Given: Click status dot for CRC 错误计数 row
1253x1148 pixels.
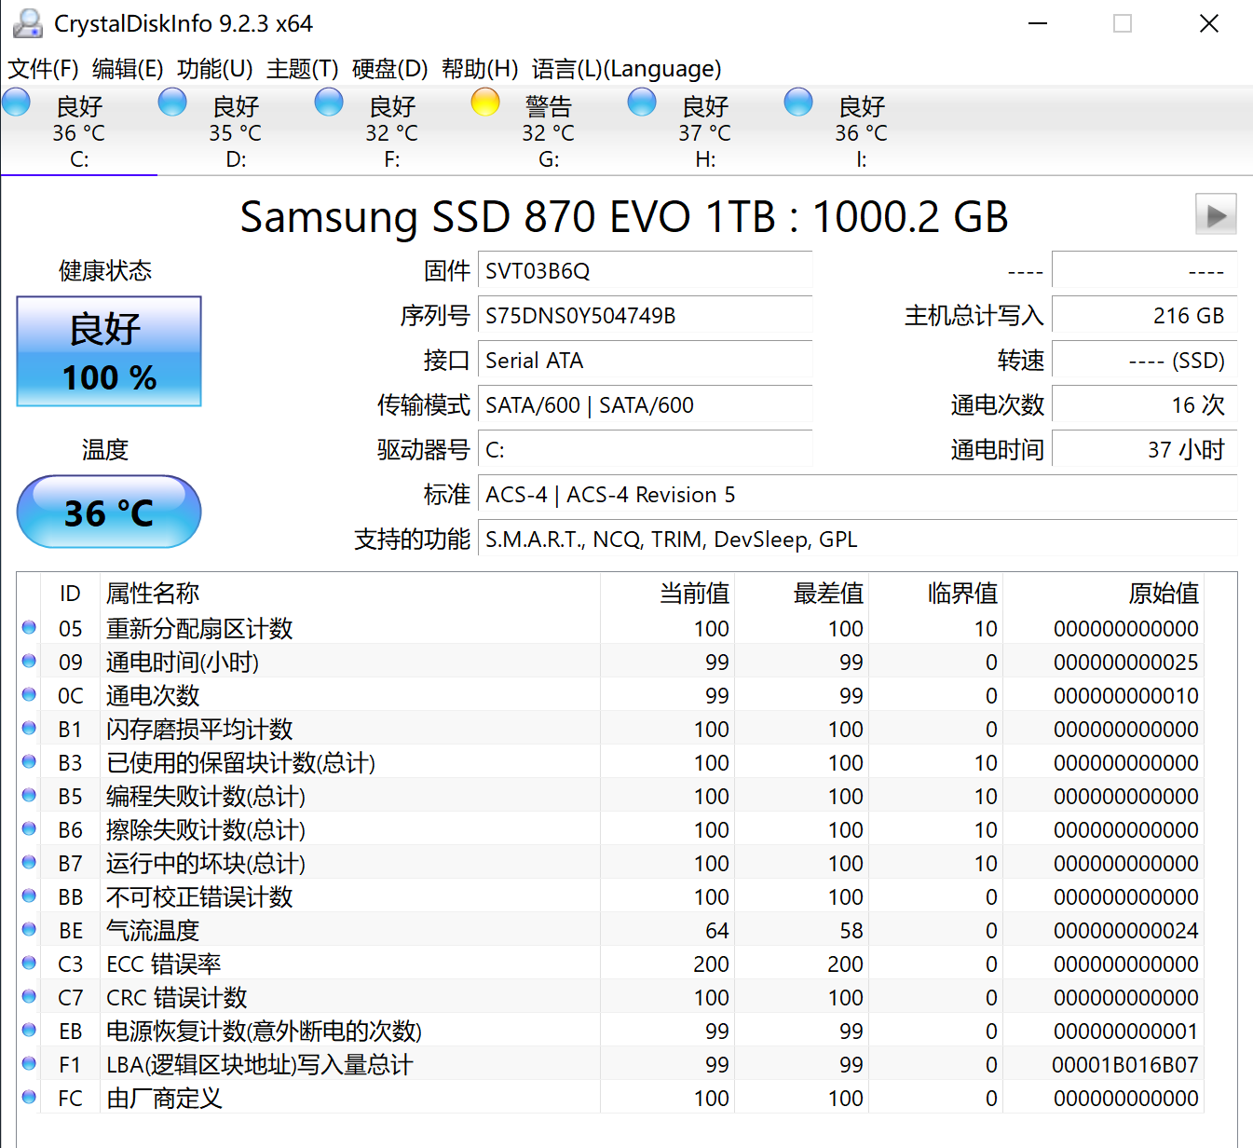Looking at the screenshot, I should coord(29,997).
